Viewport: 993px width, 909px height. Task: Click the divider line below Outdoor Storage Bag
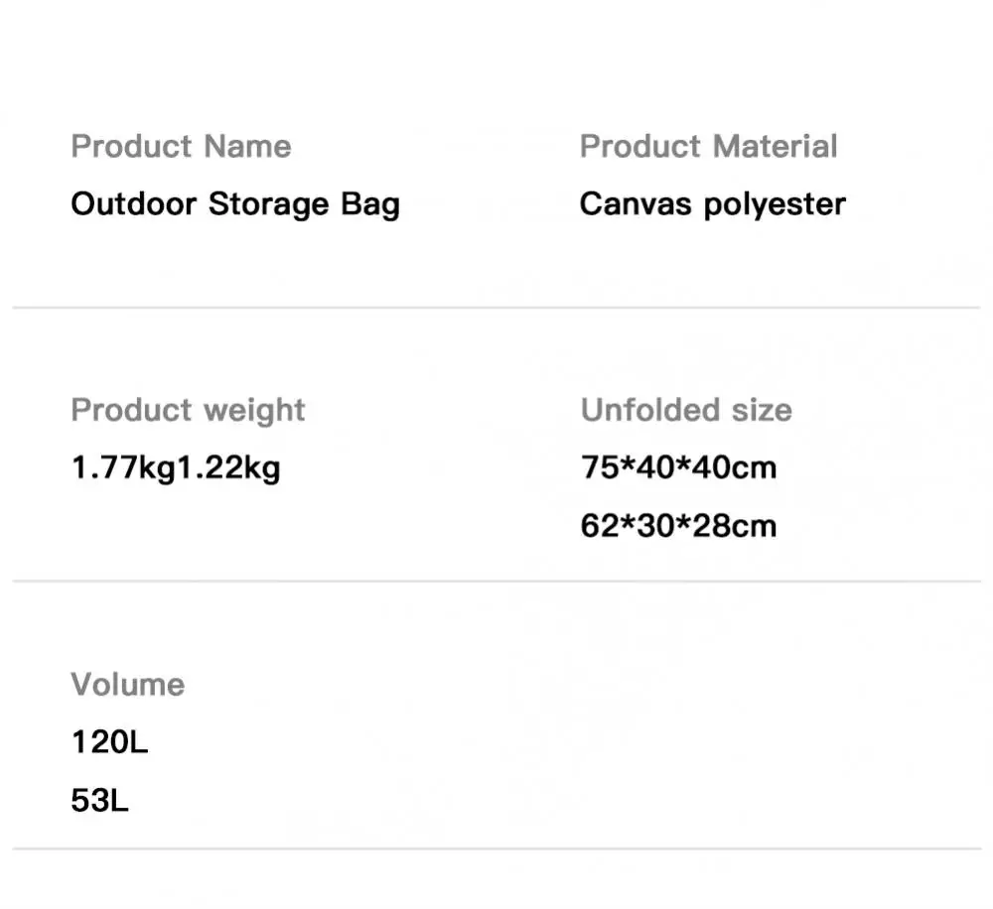coord(496,308)
